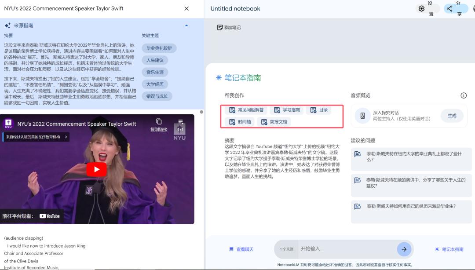
Task: Play the Taylor Swift commencement video
Action: click(x=96, y=169)
